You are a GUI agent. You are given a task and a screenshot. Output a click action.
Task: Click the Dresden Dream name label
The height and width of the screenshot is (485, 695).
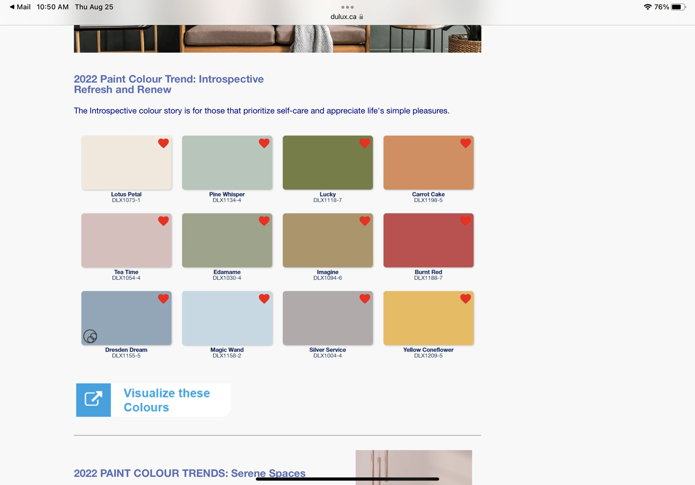pyautogui.click(x=126, y=350)
